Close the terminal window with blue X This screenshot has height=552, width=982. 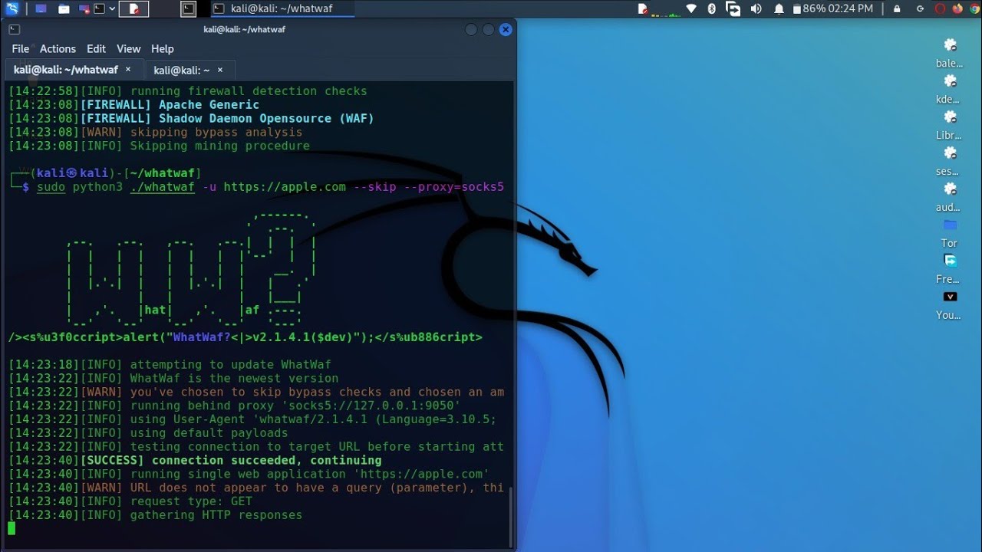[x=506, y=30]
